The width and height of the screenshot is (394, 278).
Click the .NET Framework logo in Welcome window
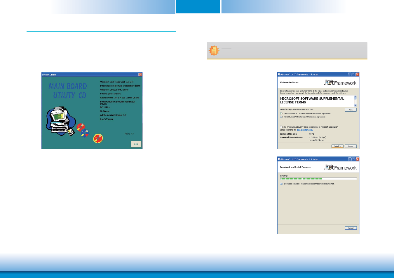[340, 83]
